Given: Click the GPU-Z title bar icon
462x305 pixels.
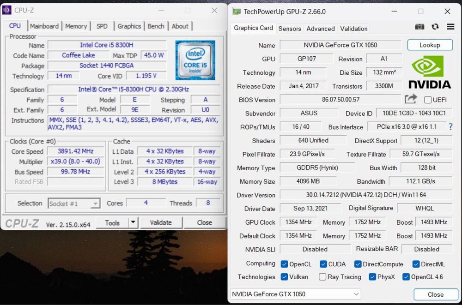Looking at the screenshot, I should pyautogui.click(x=236, y=12).
